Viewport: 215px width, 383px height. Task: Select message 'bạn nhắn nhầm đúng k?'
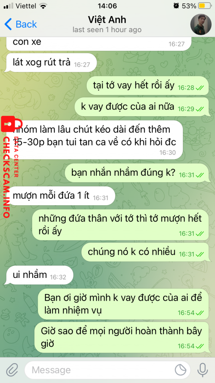point(137,173)
